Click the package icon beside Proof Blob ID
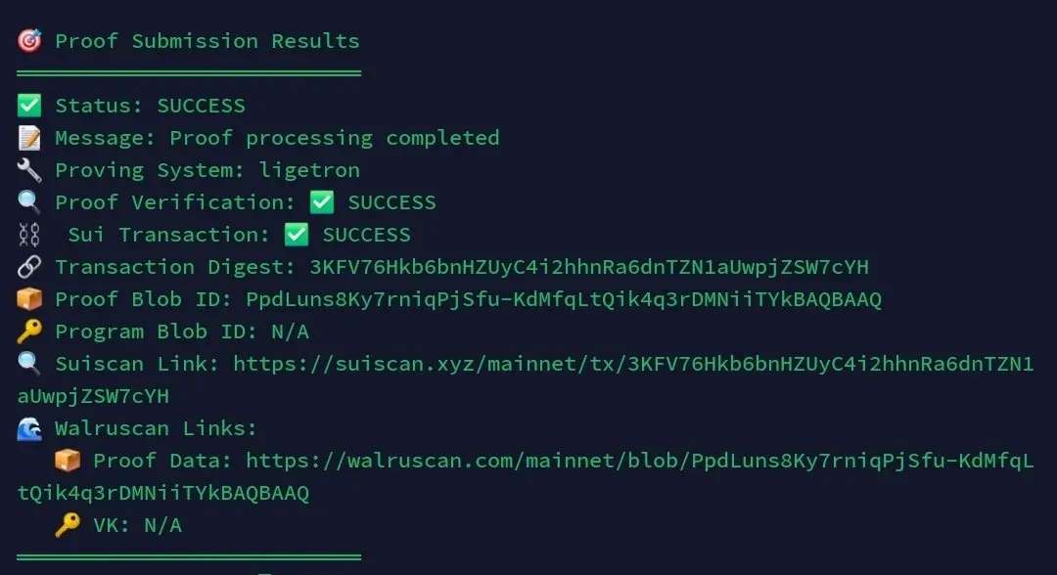Viewport: 1057px width, 575px height. (29, 299)
